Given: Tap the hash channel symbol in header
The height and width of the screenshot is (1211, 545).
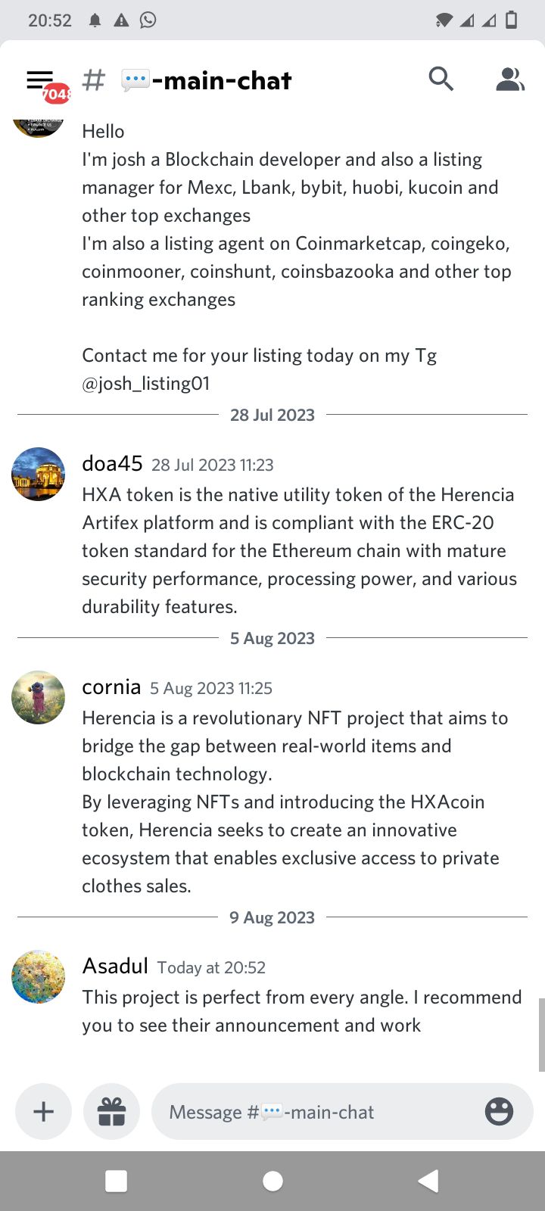Looking at the screenshot, I should (x=94, y=79).
